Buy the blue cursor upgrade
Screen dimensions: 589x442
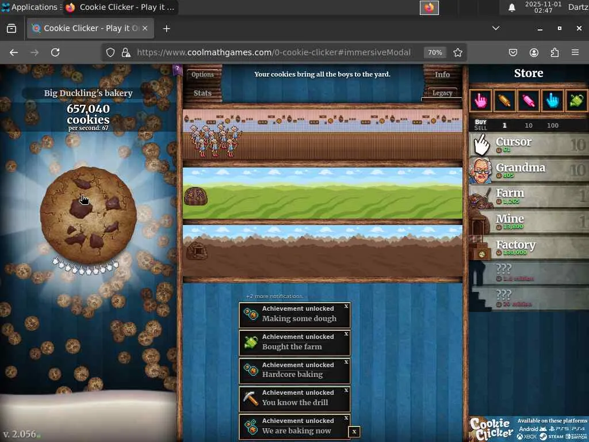(553, 101)
